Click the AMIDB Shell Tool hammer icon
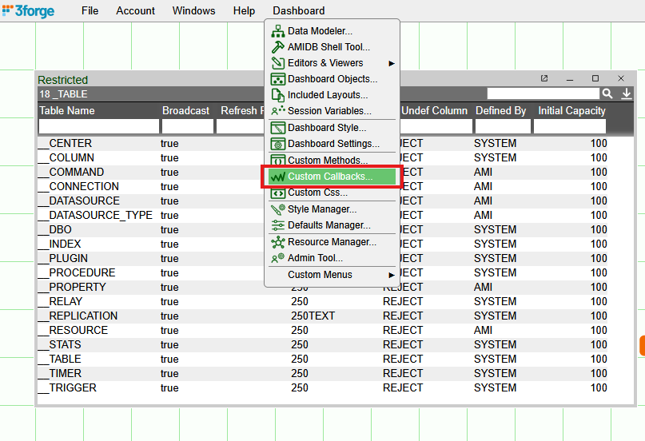 (277, 47)
